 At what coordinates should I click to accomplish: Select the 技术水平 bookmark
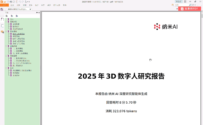16,26
